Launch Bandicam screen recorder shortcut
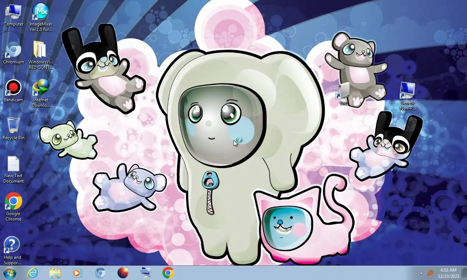Screen dimensions: 467x280 coord(13,91)
